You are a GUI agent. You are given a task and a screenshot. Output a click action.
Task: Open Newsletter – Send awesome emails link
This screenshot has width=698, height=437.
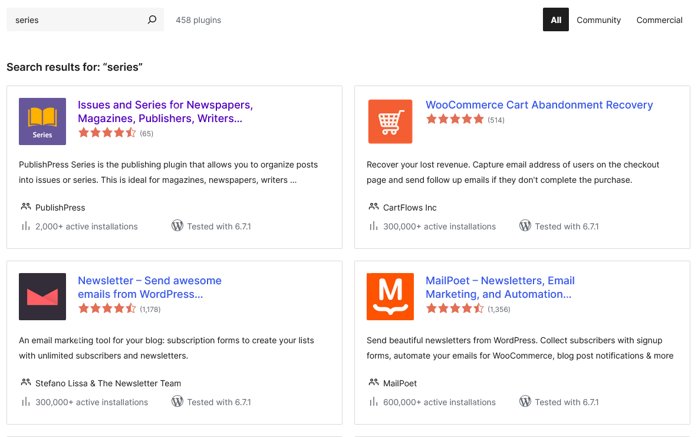click(x=150, y=287)
